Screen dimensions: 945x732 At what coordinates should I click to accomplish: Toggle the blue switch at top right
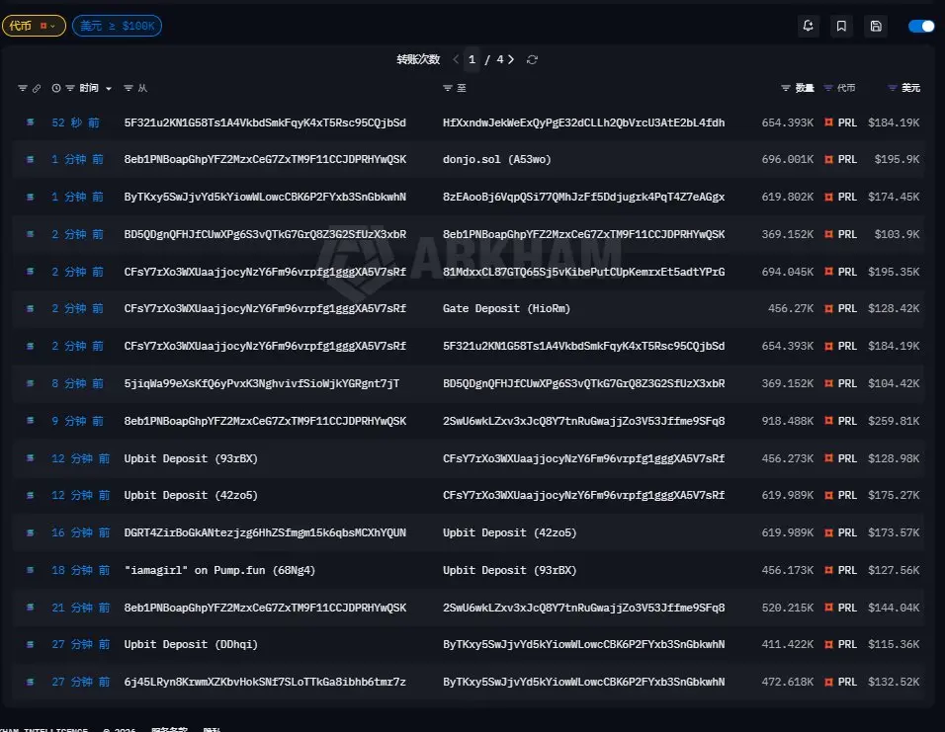[x=921, y=26]
